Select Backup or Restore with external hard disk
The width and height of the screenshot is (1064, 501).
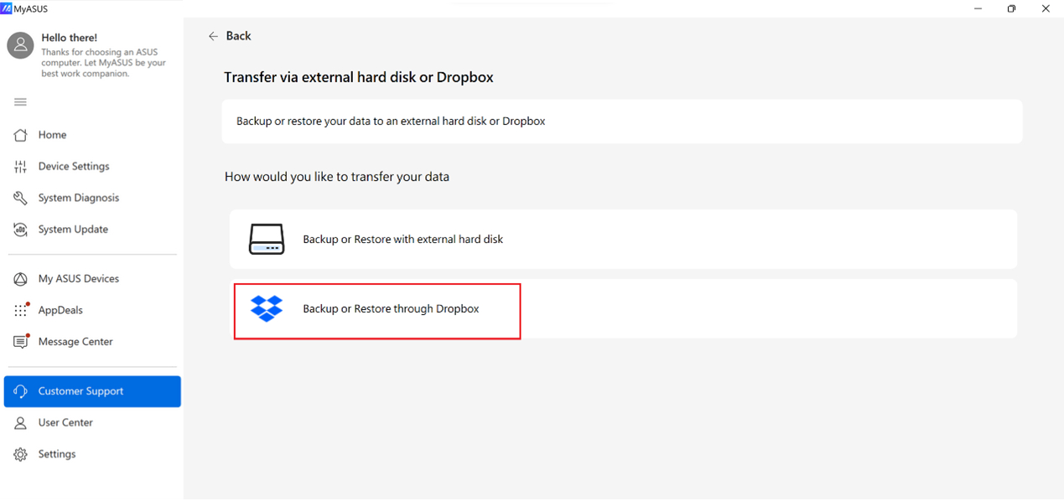(402, 240)
